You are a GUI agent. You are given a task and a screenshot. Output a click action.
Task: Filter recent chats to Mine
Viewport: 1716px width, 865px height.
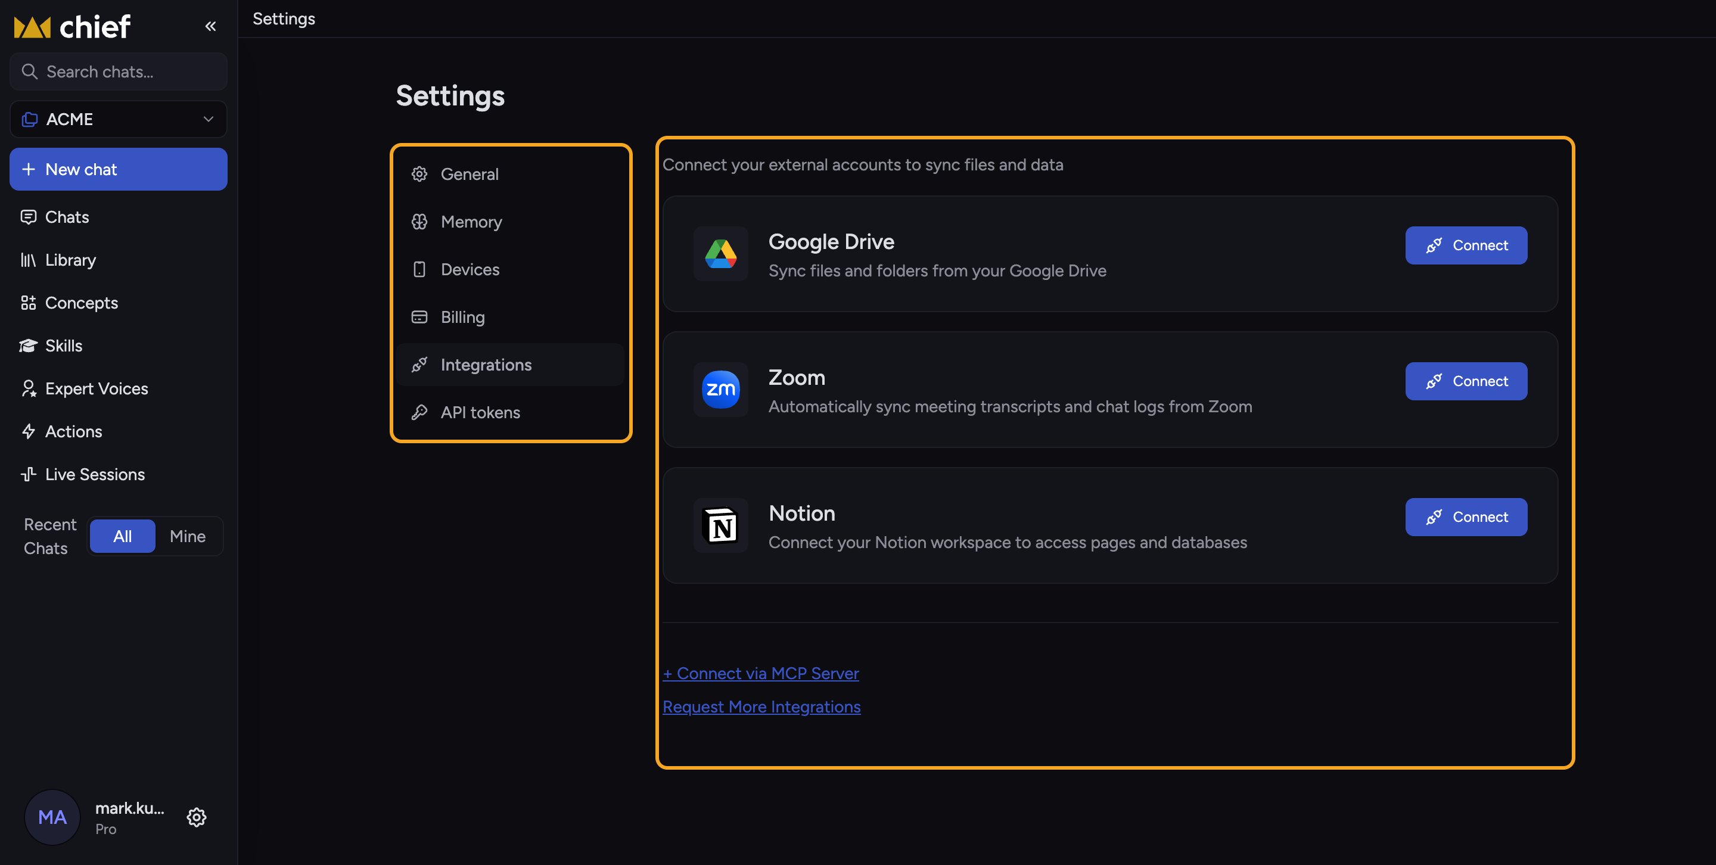click(x=188, y=536)
